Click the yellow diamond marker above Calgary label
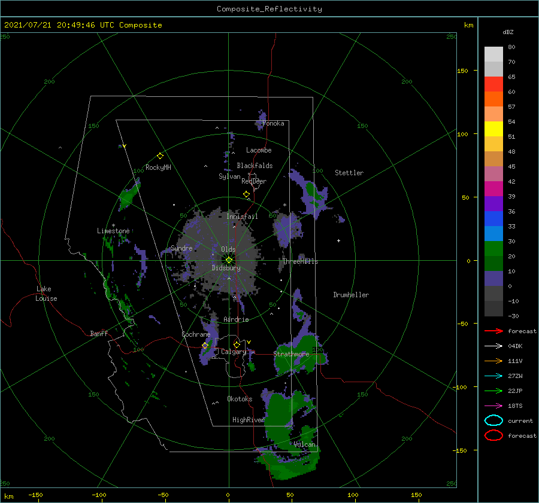 pos(237,345)
